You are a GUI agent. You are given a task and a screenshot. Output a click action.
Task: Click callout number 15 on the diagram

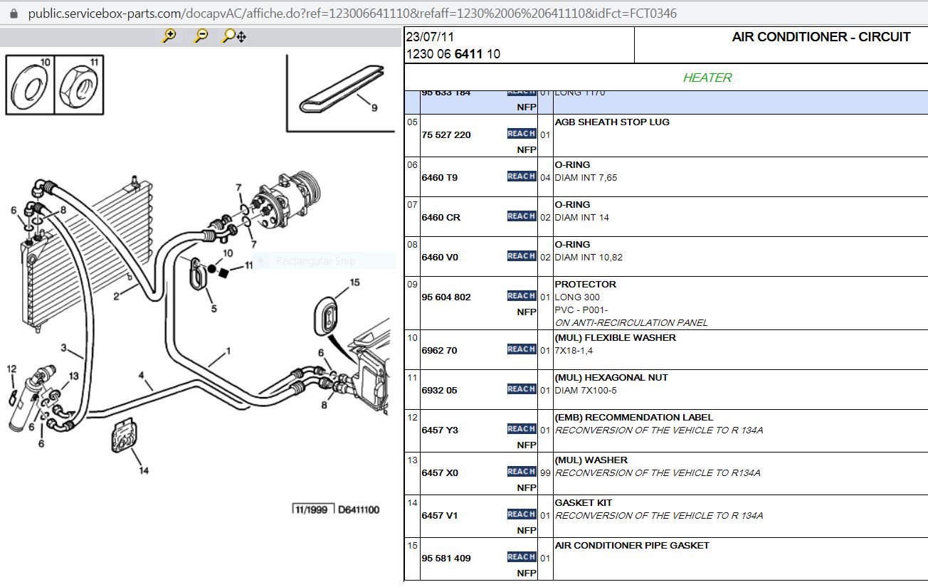[354, 282]
